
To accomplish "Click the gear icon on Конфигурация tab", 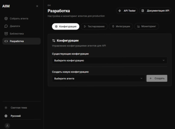I will tap(56, 27).
